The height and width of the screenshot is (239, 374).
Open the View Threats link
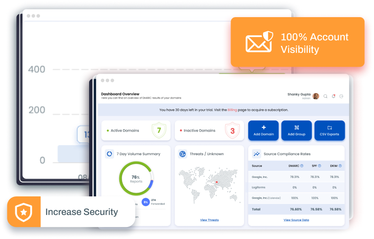coord(209,220)
